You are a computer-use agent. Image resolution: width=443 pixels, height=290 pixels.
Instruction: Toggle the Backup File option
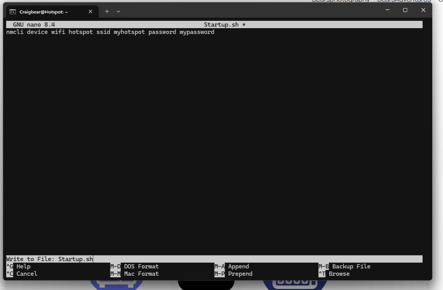click(x=351, y=267)
